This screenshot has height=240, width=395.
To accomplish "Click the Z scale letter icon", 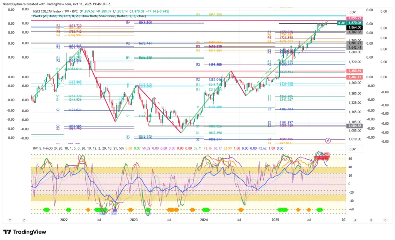I will [x=24, y=220].
